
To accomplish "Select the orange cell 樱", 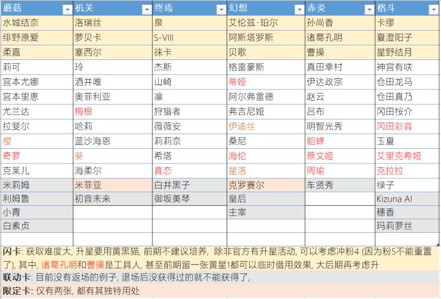I will tap(37, 141).
